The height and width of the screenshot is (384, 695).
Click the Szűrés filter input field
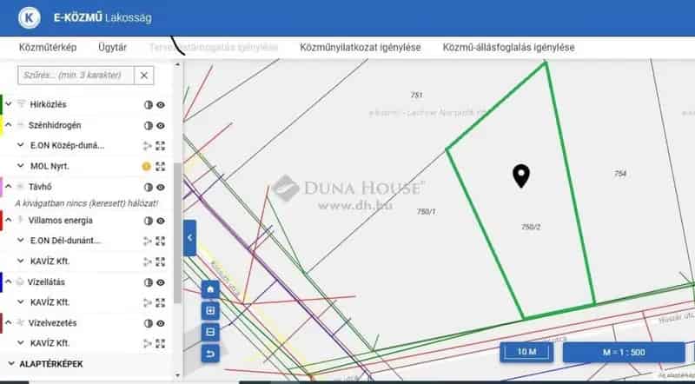pyautogui.click(x=76, y=76)
